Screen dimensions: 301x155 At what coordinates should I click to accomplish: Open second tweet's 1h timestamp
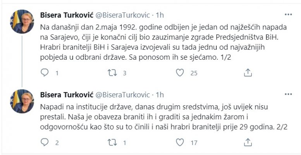pyautogui.click(x=160, y=95)
